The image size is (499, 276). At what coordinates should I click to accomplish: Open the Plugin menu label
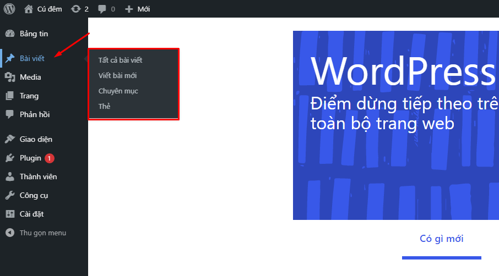click(x=30, y=158)
